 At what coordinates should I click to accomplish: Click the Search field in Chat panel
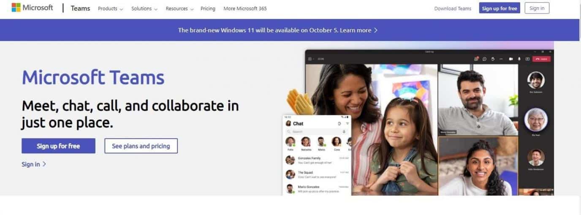tap(319, 131)
